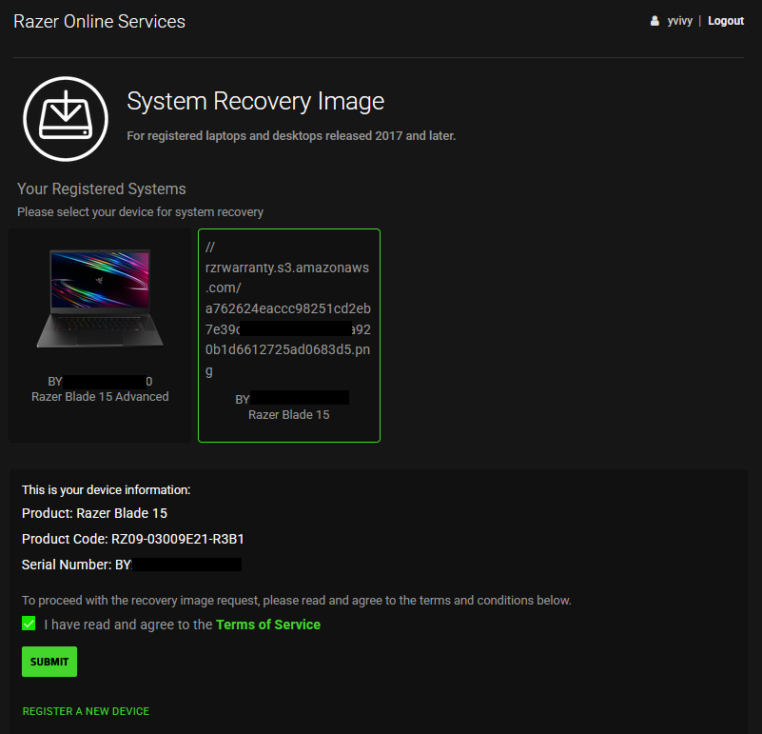
Task: Click the redacted serial number in device information
Action: click(x=186, y=564)
